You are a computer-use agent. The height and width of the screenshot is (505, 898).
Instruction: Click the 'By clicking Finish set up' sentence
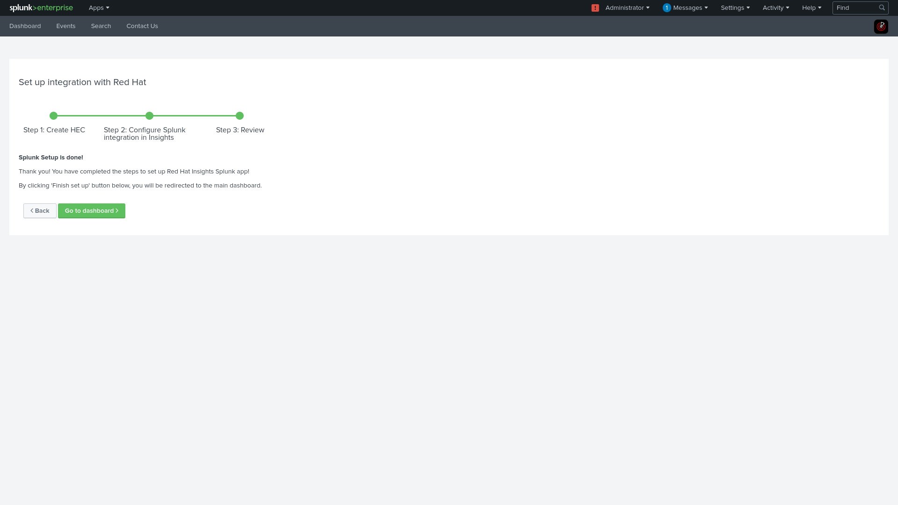140,186
